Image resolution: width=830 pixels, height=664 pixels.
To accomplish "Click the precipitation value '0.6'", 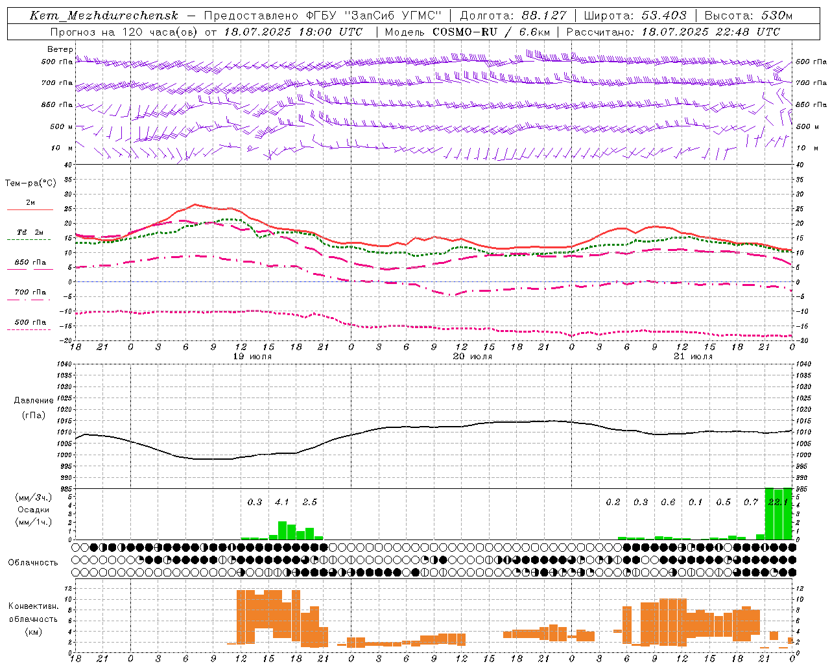I will coord(668,502).
